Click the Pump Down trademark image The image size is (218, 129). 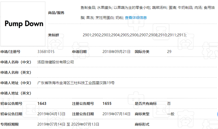23,24
